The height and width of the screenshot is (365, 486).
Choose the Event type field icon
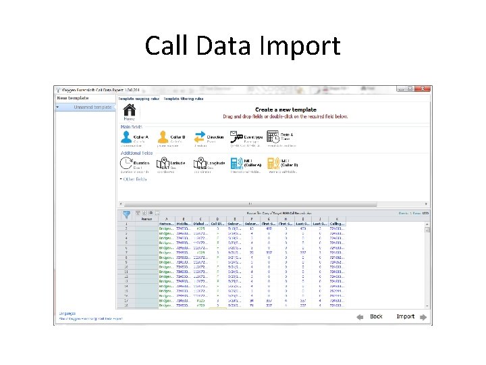(236, 137)
